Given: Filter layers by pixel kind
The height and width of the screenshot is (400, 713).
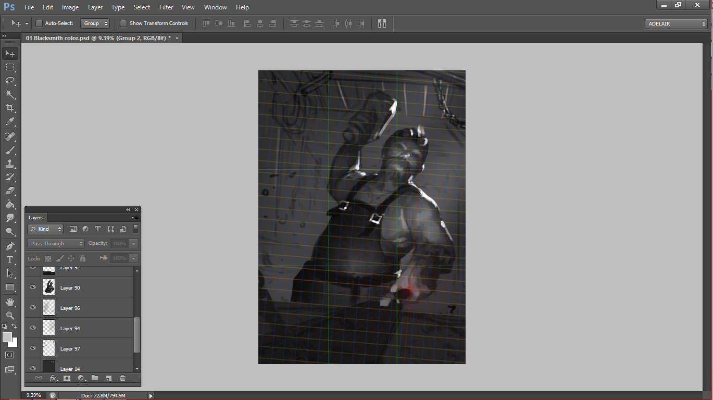Looking at the screenshot, I should tap(73, 229).
